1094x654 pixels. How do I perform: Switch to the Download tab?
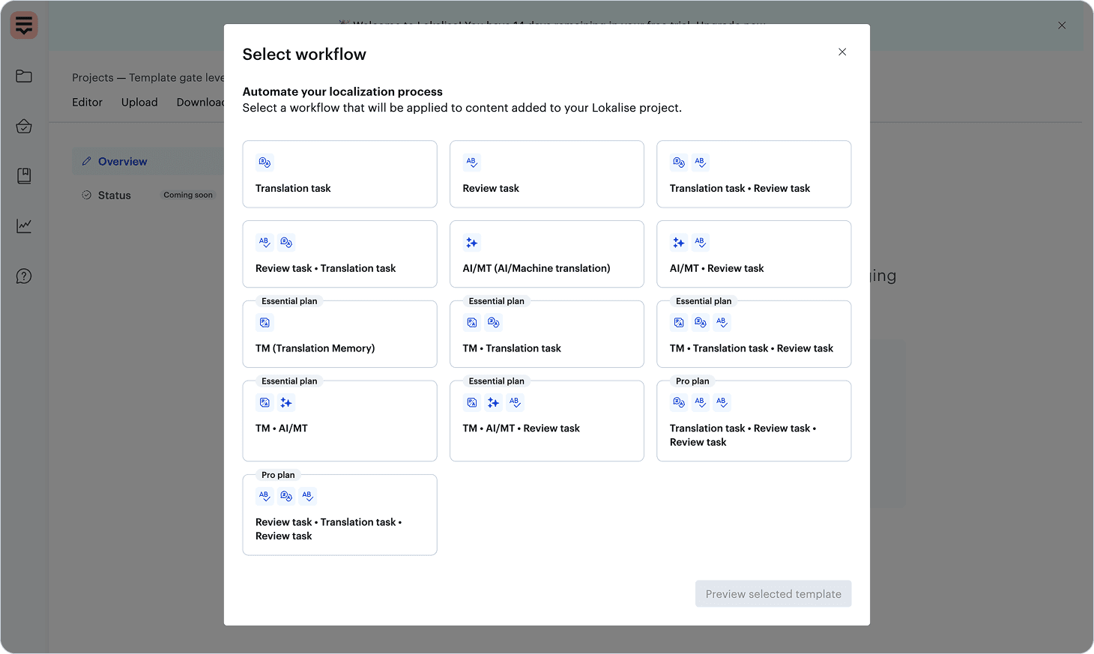pyautogui.click(x=200, y=102)
